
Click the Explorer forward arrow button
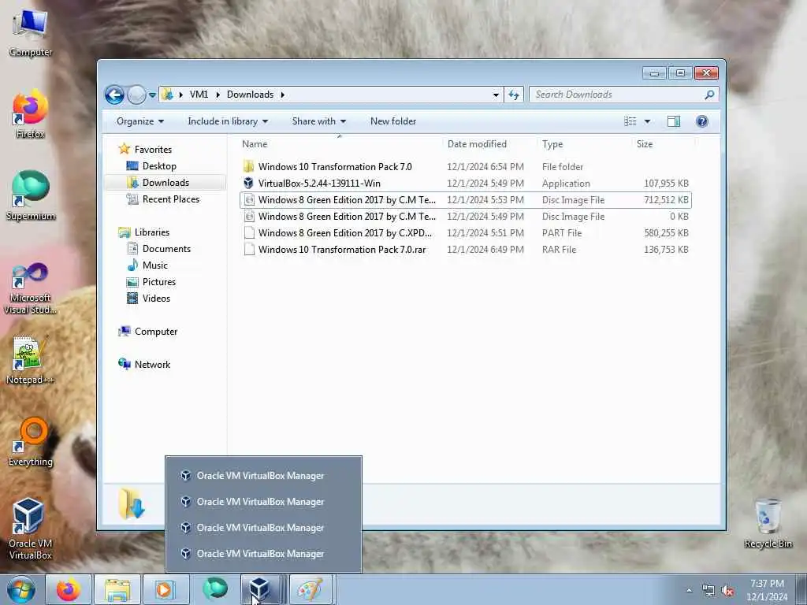pos(136,95)
